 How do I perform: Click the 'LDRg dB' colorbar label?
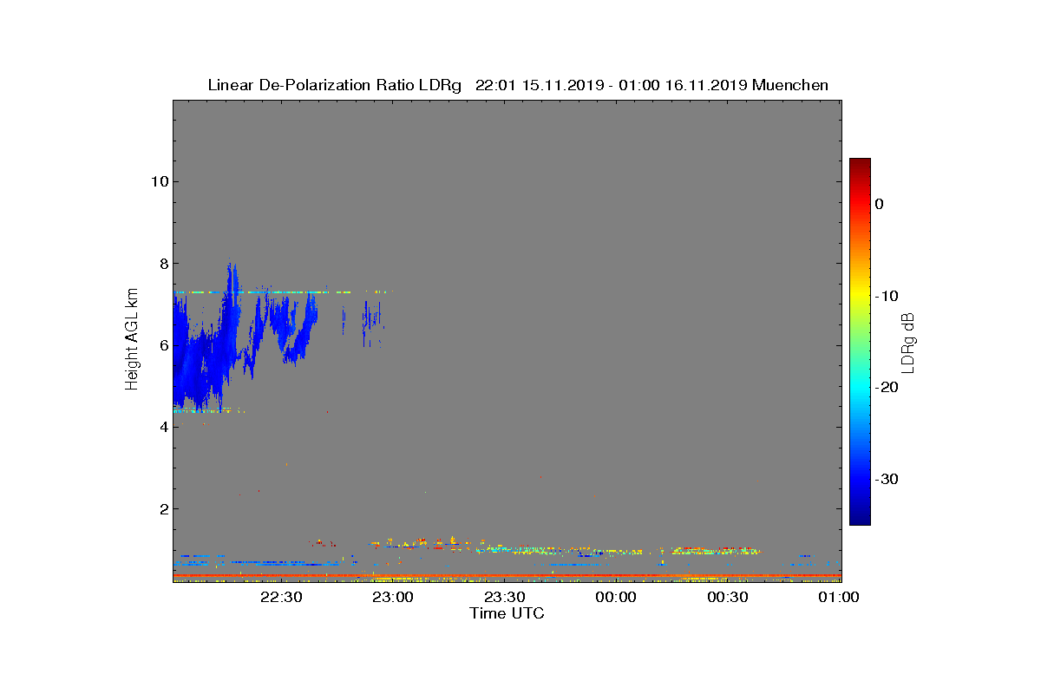point(908,342)
